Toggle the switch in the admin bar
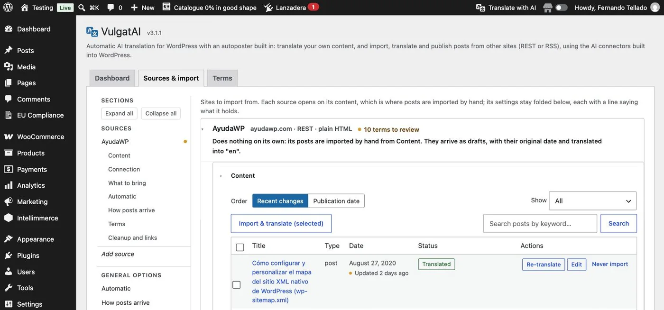 [x=562, y=8]
